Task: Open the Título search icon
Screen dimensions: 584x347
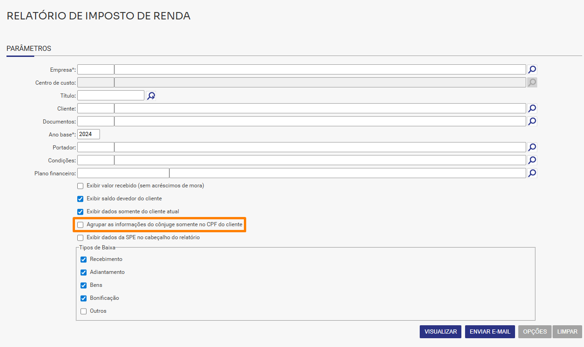Action: coord(151,95)
